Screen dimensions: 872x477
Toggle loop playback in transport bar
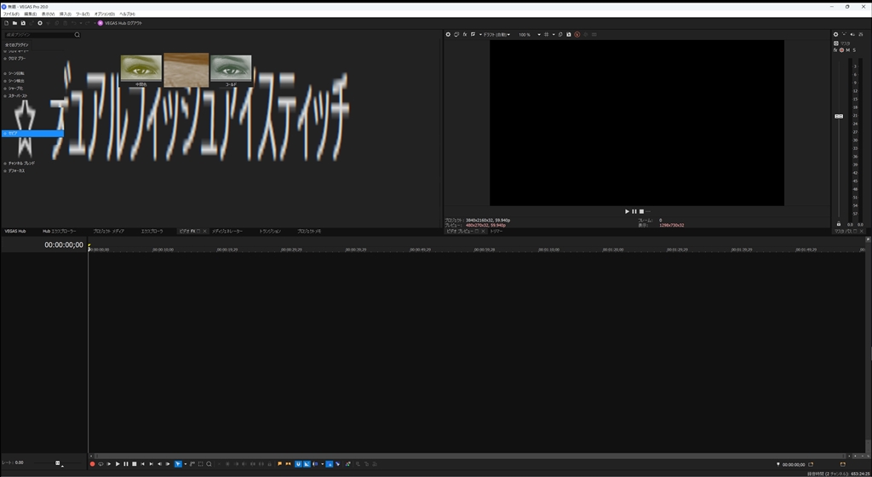point(100,463)
